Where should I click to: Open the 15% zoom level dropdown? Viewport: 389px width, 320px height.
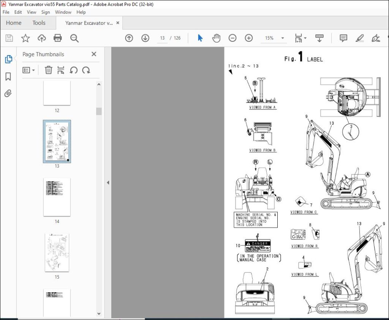click(x=283, y=38)
